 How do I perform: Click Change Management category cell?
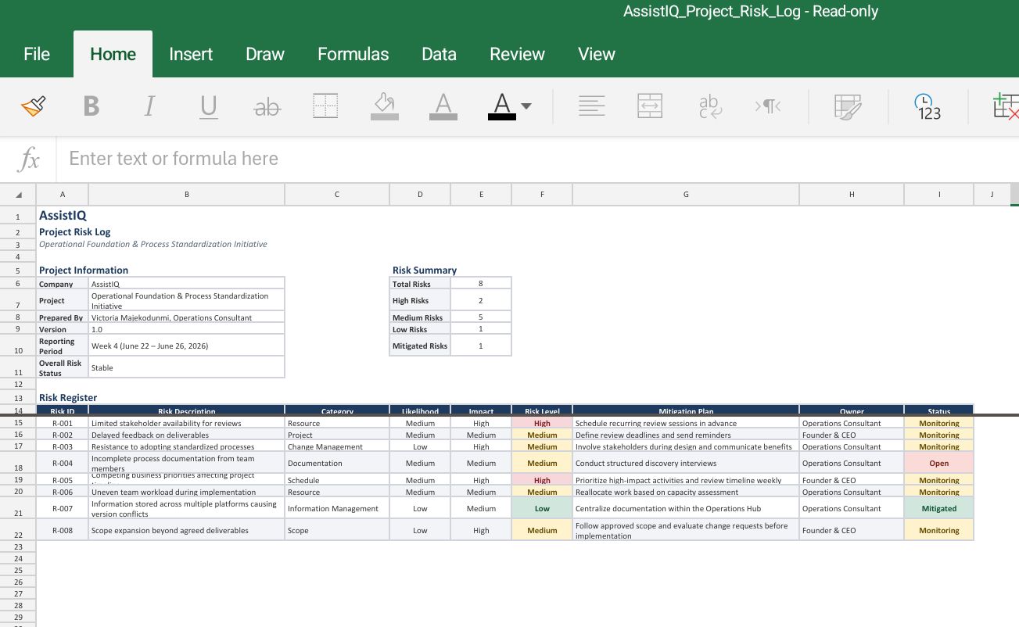tap(337, 446)
